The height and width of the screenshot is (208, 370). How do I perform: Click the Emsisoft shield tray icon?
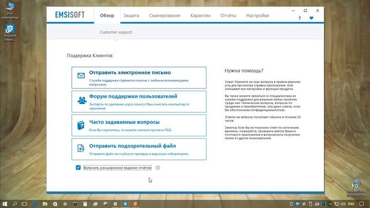point(291,204)
